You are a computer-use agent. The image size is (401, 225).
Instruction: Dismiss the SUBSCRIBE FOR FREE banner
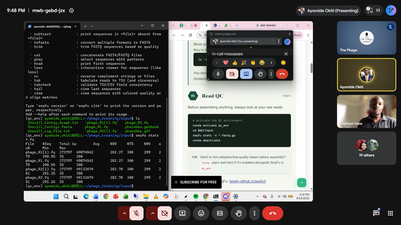[x=176, y=182]
